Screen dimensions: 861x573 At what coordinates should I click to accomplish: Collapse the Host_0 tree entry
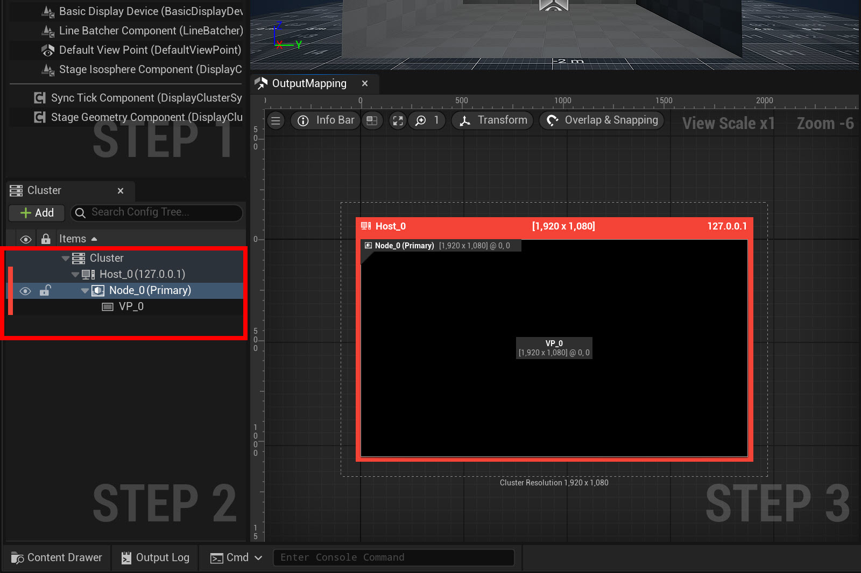tap(75, 275)
